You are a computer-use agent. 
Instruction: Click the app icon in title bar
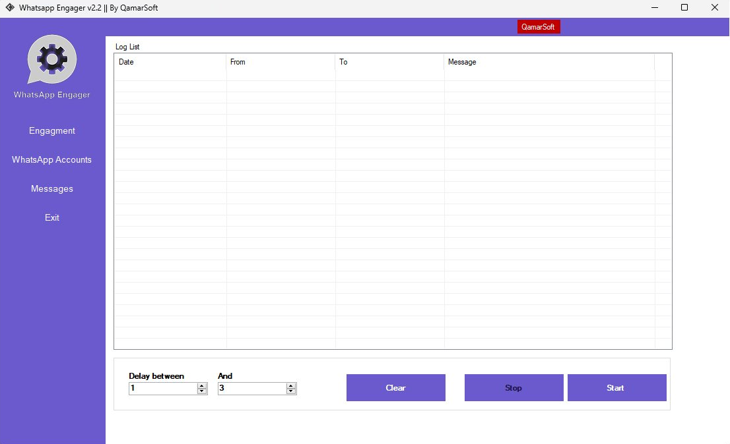(x=10, y=8)
